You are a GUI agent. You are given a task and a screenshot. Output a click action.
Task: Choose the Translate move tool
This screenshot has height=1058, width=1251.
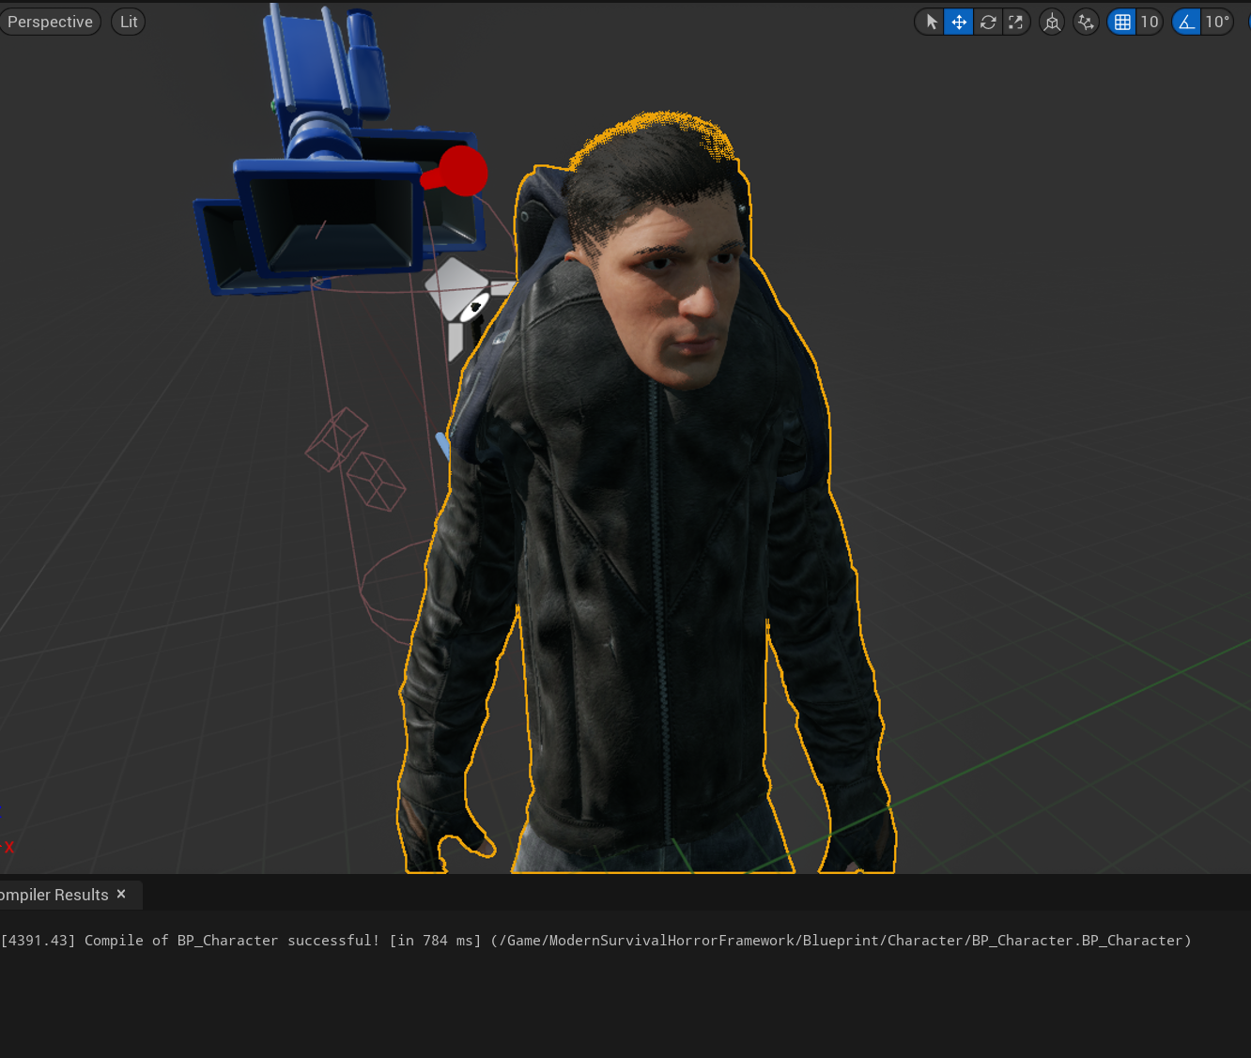coord(959,23)
